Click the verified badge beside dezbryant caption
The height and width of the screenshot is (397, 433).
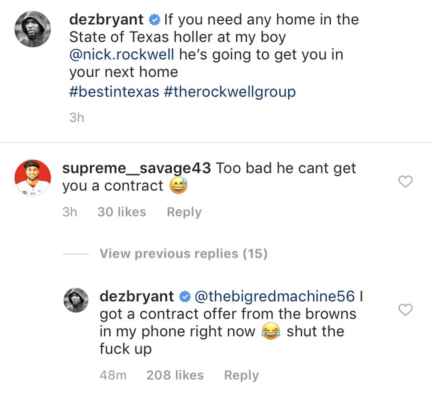(x=154, y=20)
